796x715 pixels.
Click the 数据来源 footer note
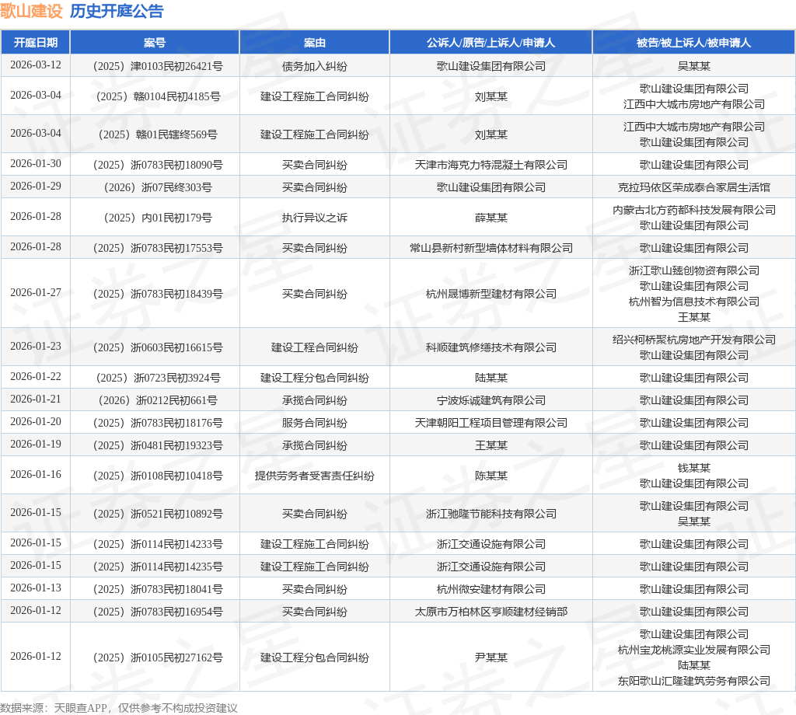click(119, 708)
